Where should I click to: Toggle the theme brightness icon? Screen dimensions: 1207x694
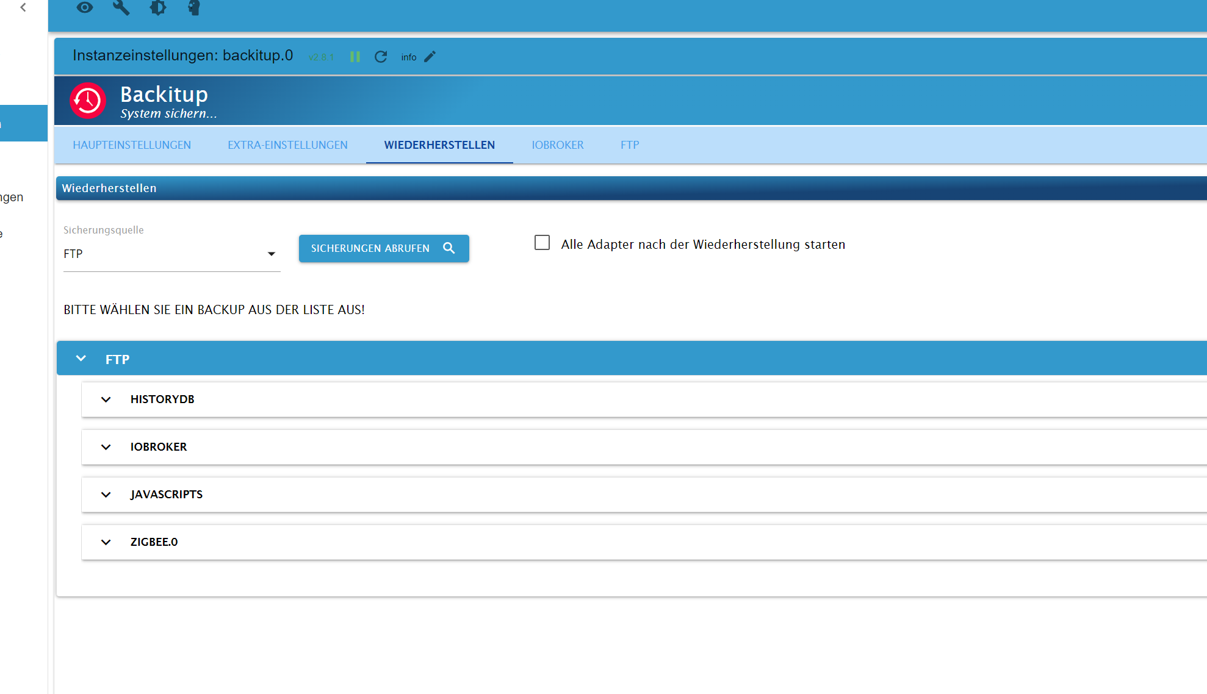pyautogui.click(x=158, y=7)
